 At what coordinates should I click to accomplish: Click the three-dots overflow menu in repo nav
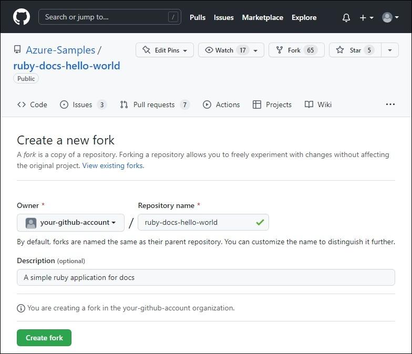tap(390, 105)
